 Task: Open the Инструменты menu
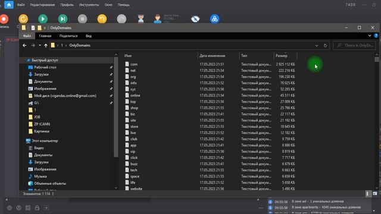pyautogui.click(x=89, y=5)
